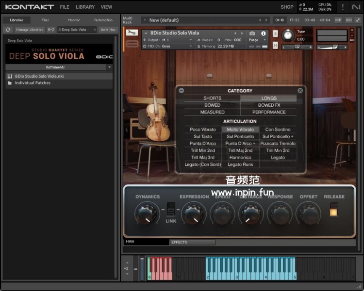364x291 pixels.
Task: Click the wrench edit instrument icon
Action: point(132,32)
